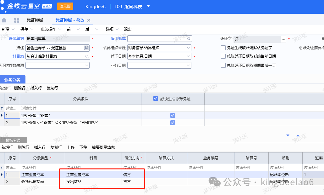The width and height of the screenshot is (324, 195).
Task: Toggle 必须生成总账凭证 header checkbox
Action: pyautogui.click(x=156, y=99)
